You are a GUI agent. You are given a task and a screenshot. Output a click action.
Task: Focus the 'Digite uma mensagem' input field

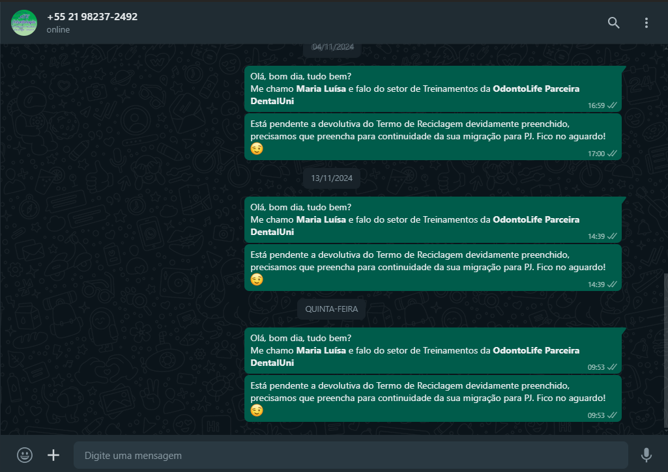[351, 455]
